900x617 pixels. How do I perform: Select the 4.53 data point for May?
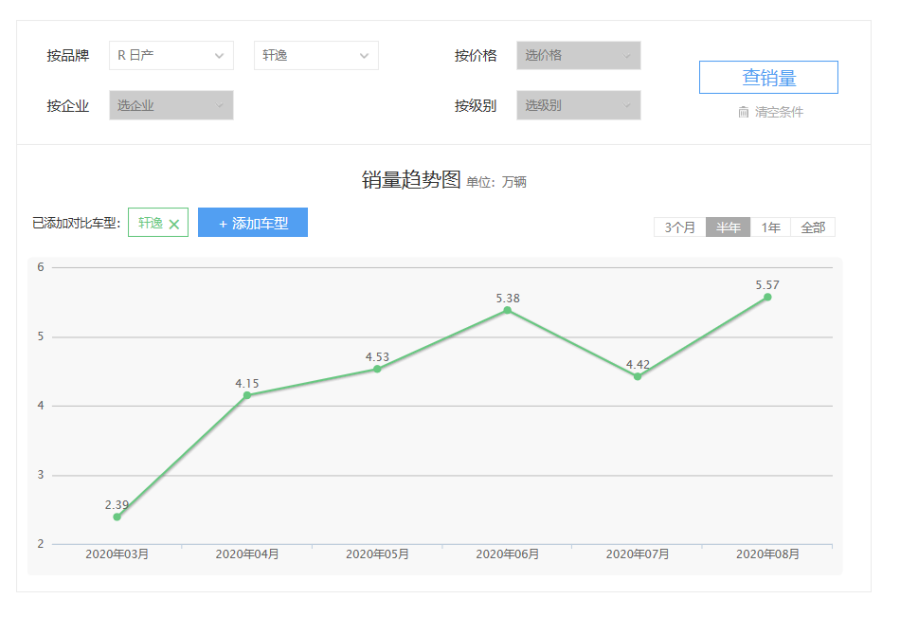(377, 369)
